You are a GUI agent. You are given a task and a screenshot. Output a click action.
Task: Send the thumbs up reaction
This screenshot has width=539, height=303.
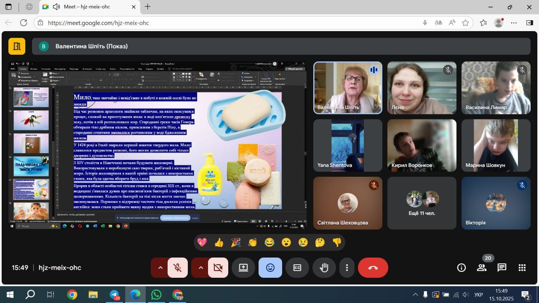[219, 242]
